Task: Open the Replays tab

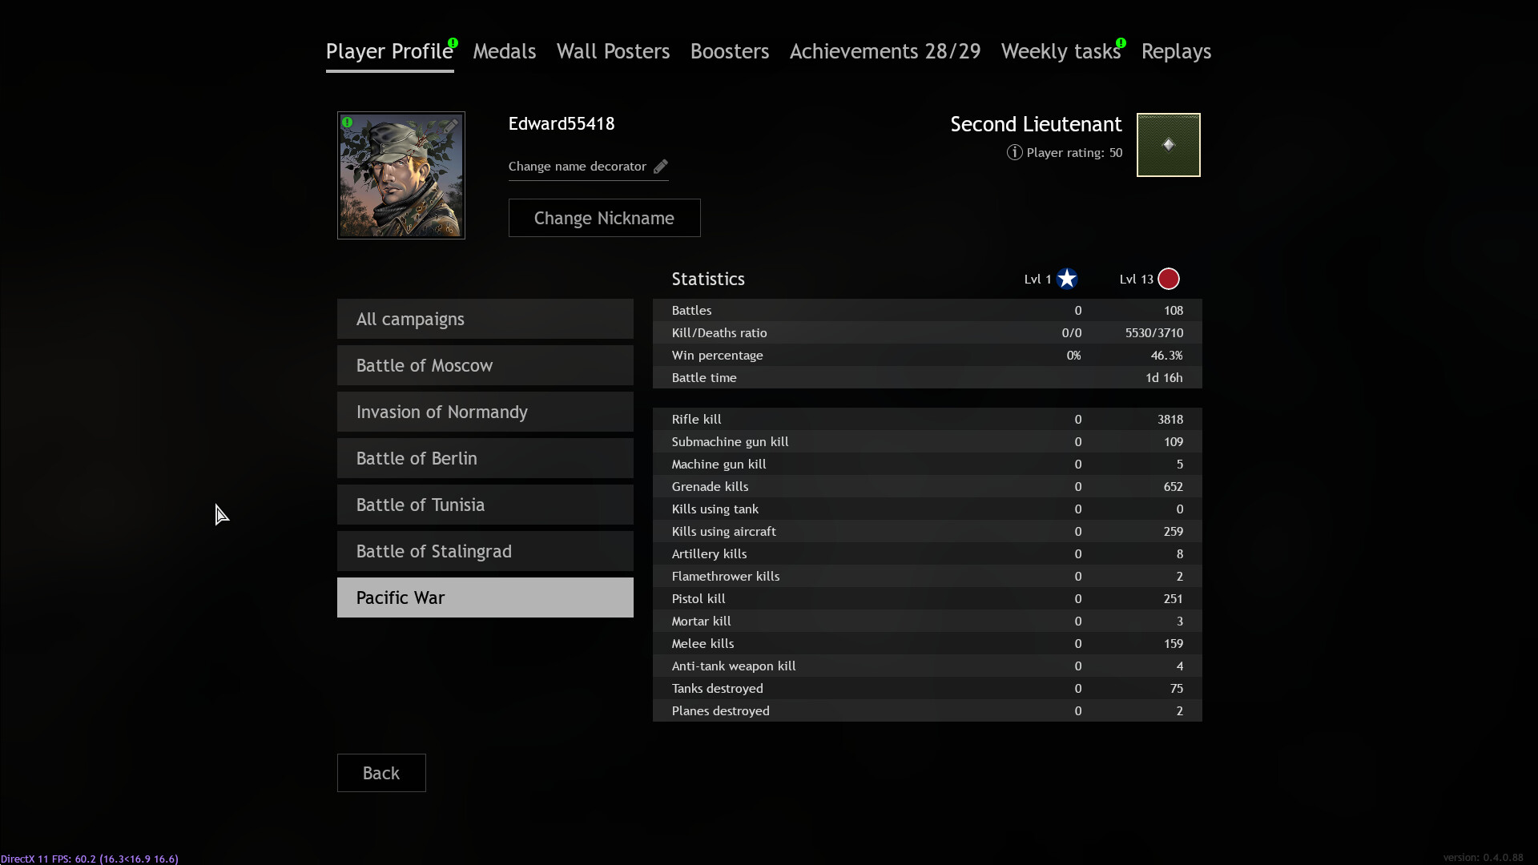Action: (1176, 51)
